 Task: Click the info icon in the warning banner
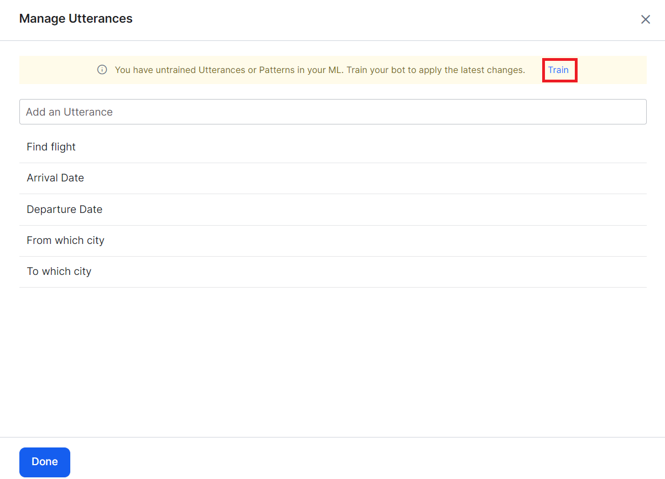click(102, 70)
